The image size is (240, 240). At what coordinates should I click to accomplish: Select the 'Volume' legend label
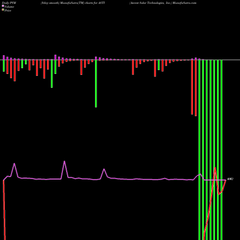tap(9, 7)
